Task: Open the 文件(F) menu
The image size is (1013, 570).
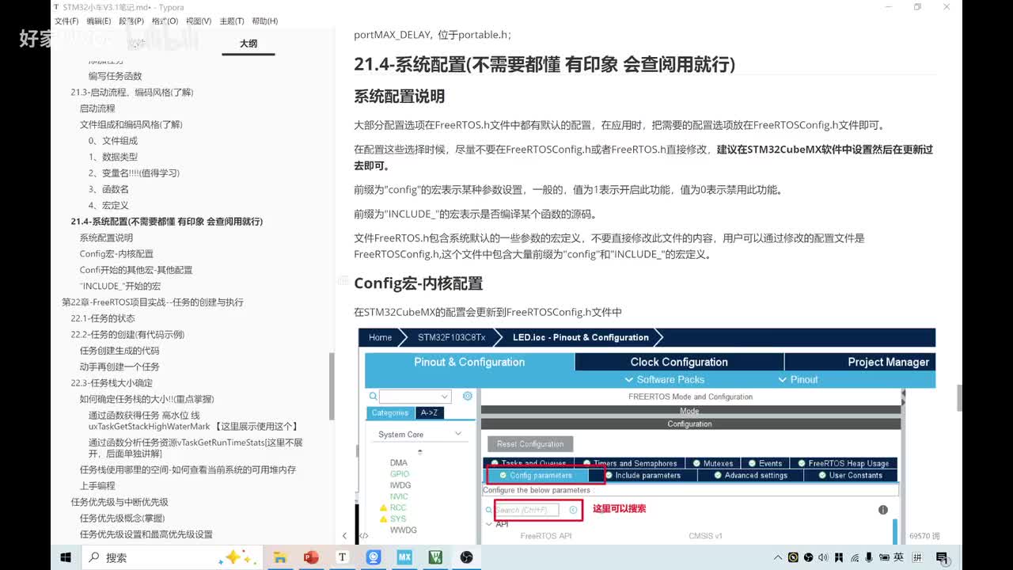Action: point(66,21)
